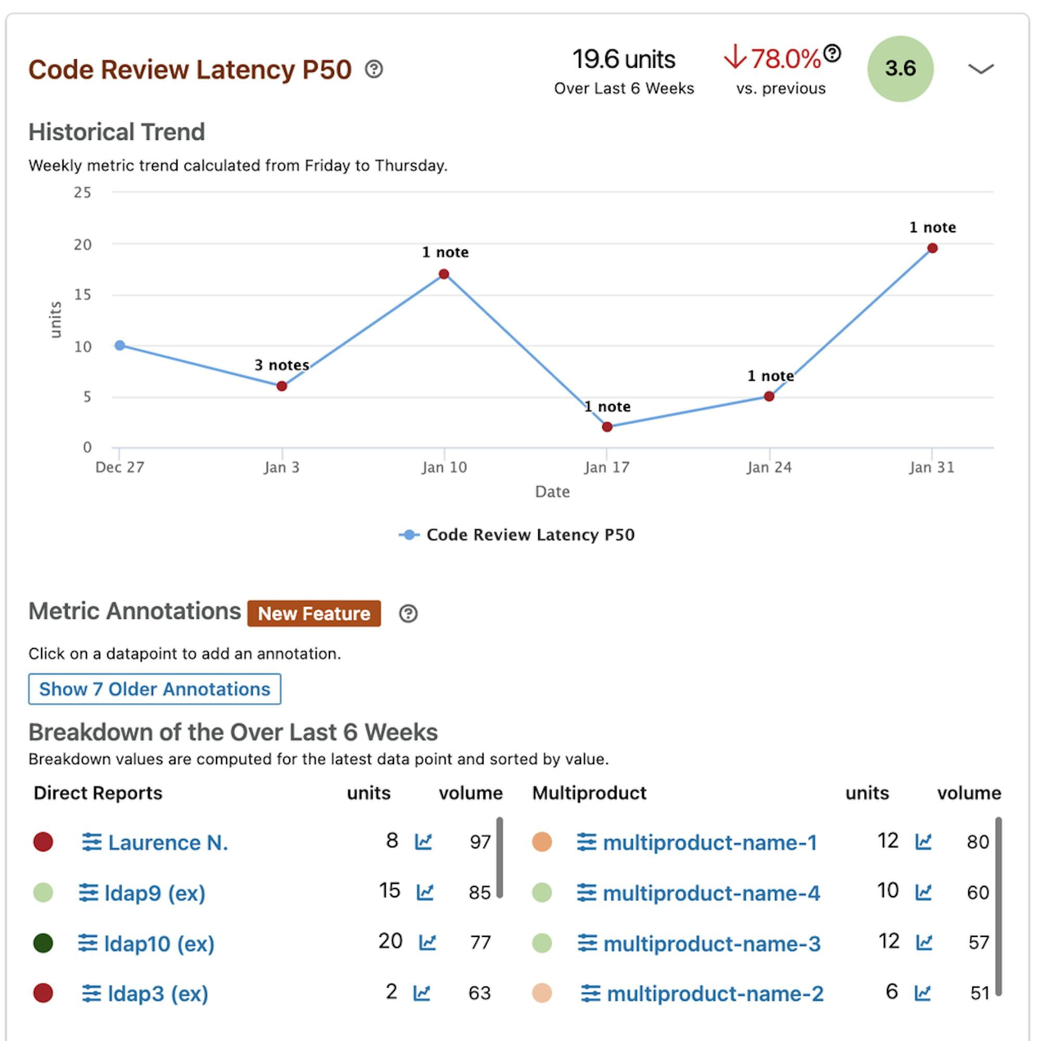Click help icon next to Code Review Latency P50
The image size is (1041, 1041).
click(373, 69)
